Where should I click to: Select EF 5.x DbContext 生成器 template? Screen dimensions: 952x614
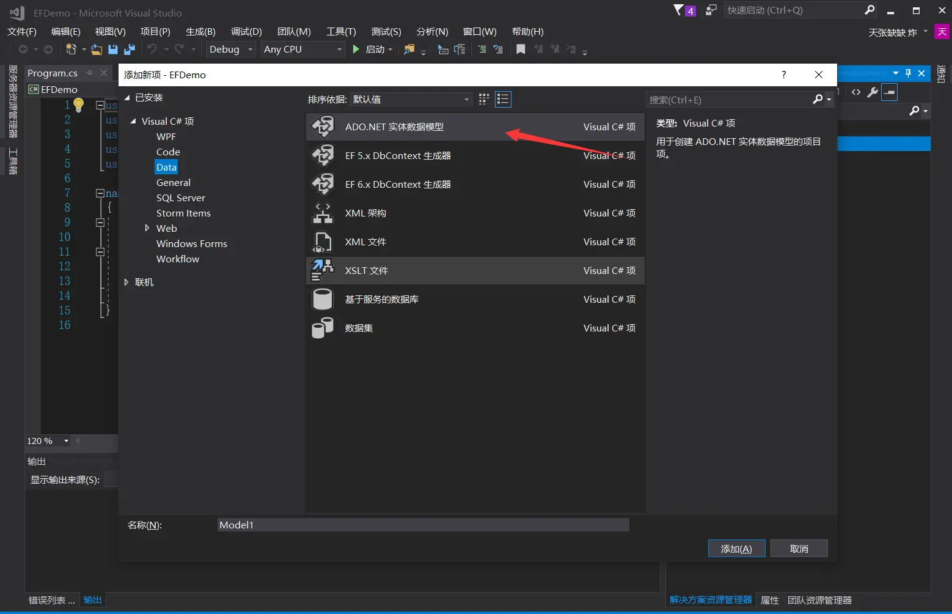pyautogui.click(x=475, y=155)
